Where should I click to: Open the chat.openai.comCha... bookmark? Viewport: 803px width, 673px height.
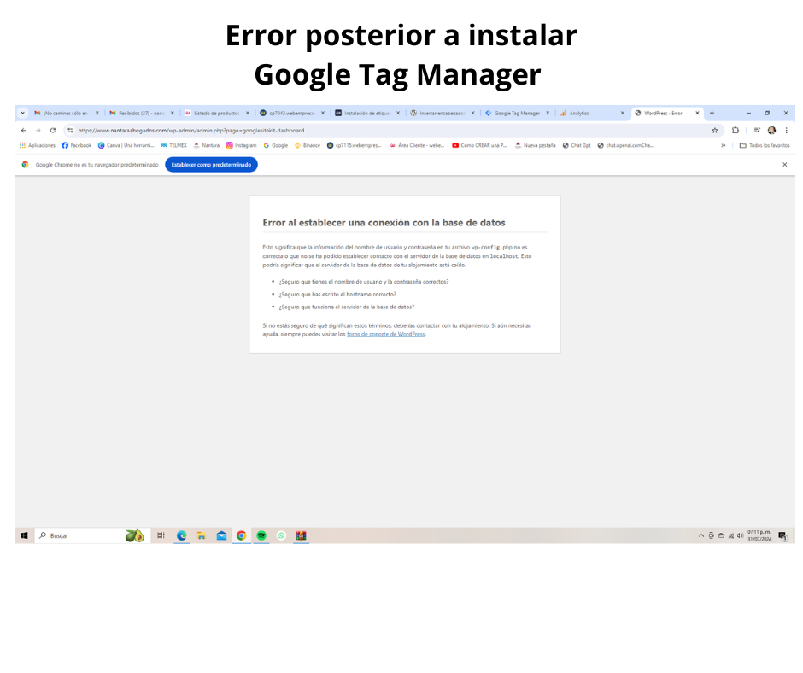625,145
